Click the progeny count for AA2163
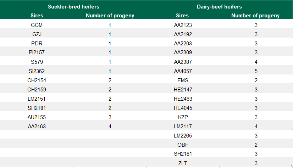This screenshot has width=293, height=168. click(x=110, y=126)
